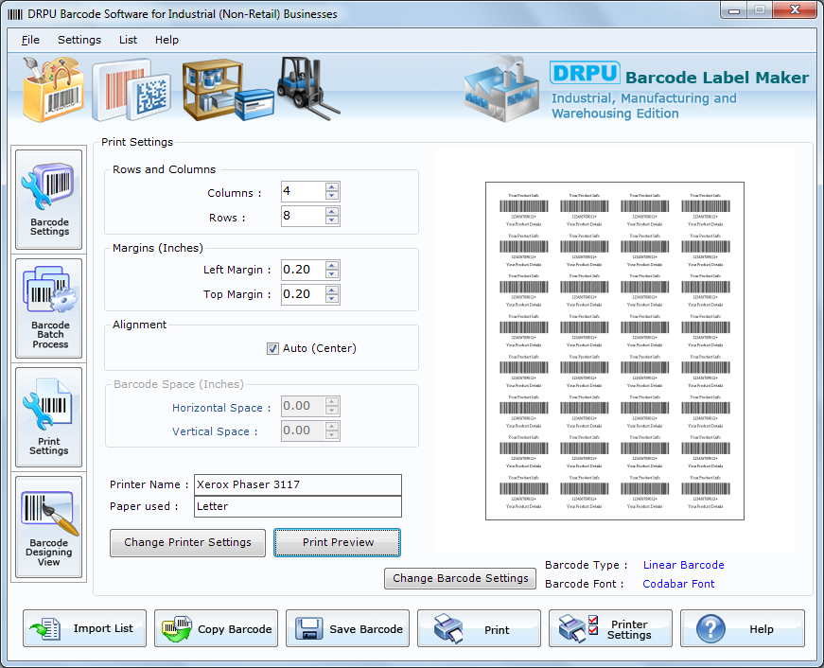Viewport: 824px width, 668px height.
Task: Click the label sheet preview thumbnail
Action: coord(614,351)
